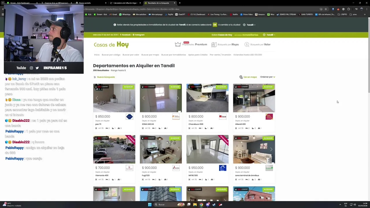Click the agency logo on ZONA UNCAS card

tap(176, 116)
